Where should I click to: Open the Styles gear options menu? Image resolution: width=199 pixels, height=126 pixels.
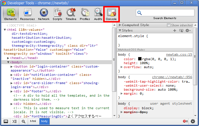tap(188, 31)
